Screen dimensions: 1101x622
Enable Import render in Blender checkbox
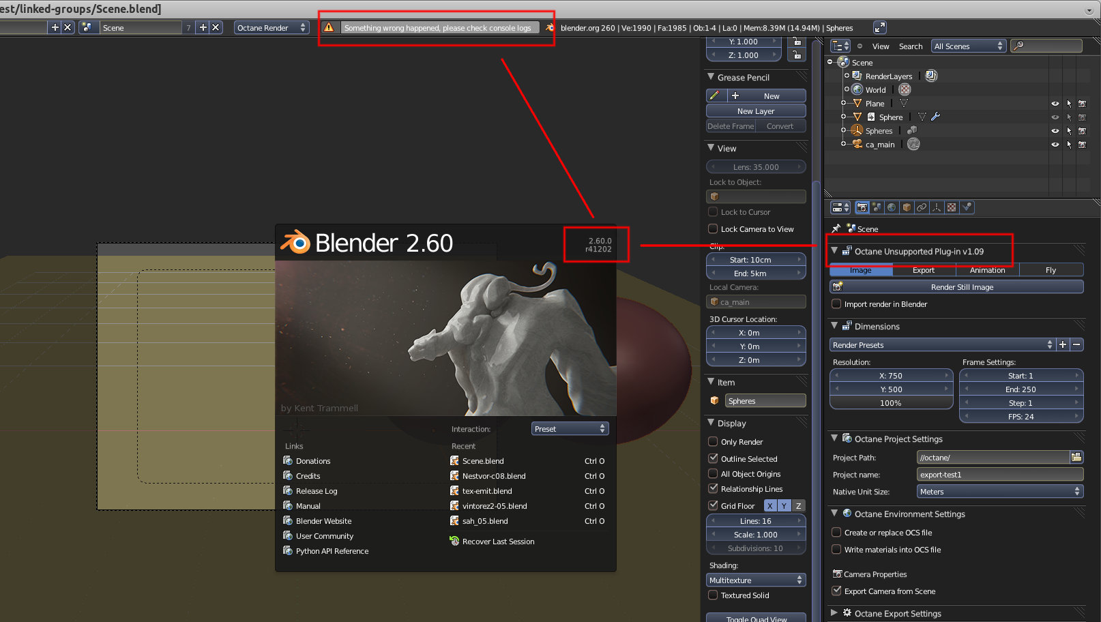[x=836, y=304]
